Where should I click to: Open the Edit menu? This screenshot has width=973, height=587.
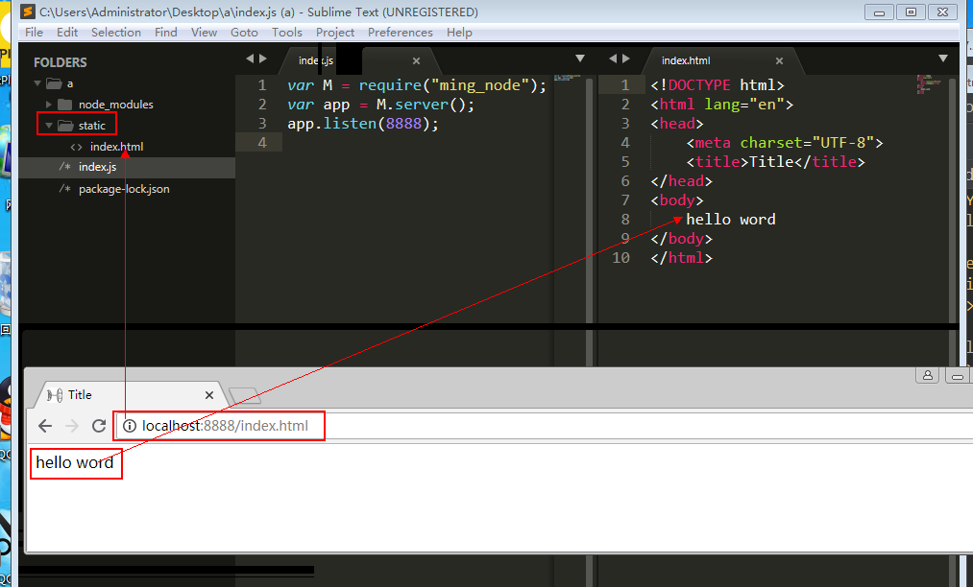coord(67,33)
